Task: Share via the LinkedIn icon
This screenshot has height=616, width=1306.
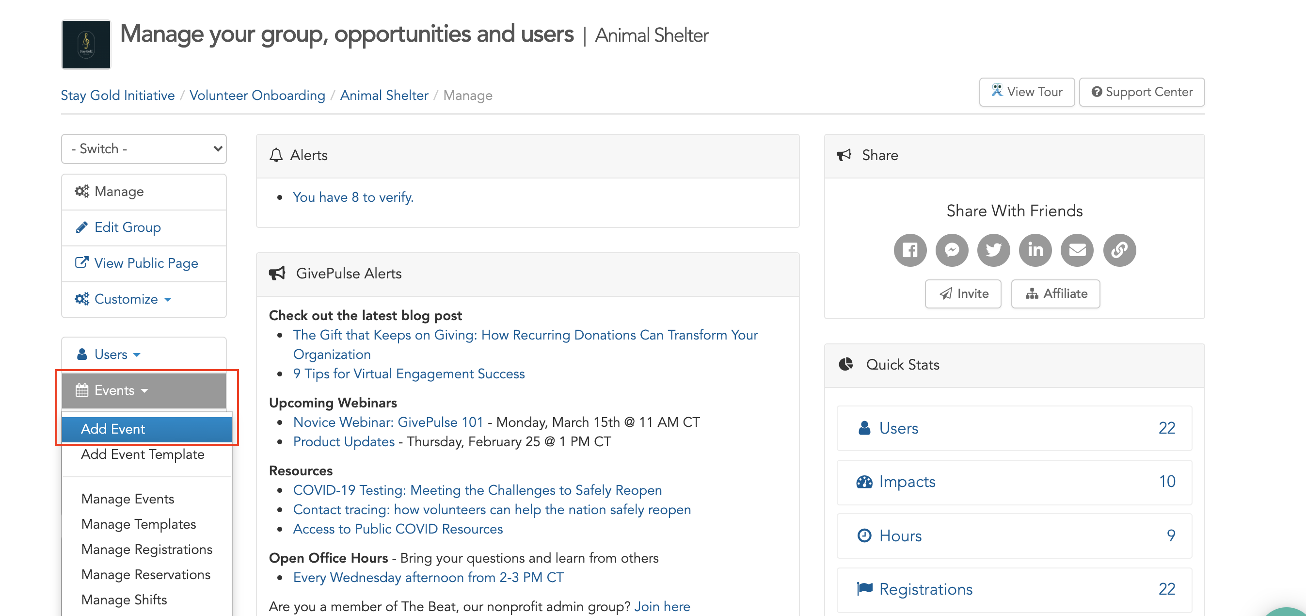Action: [1035, 250]
